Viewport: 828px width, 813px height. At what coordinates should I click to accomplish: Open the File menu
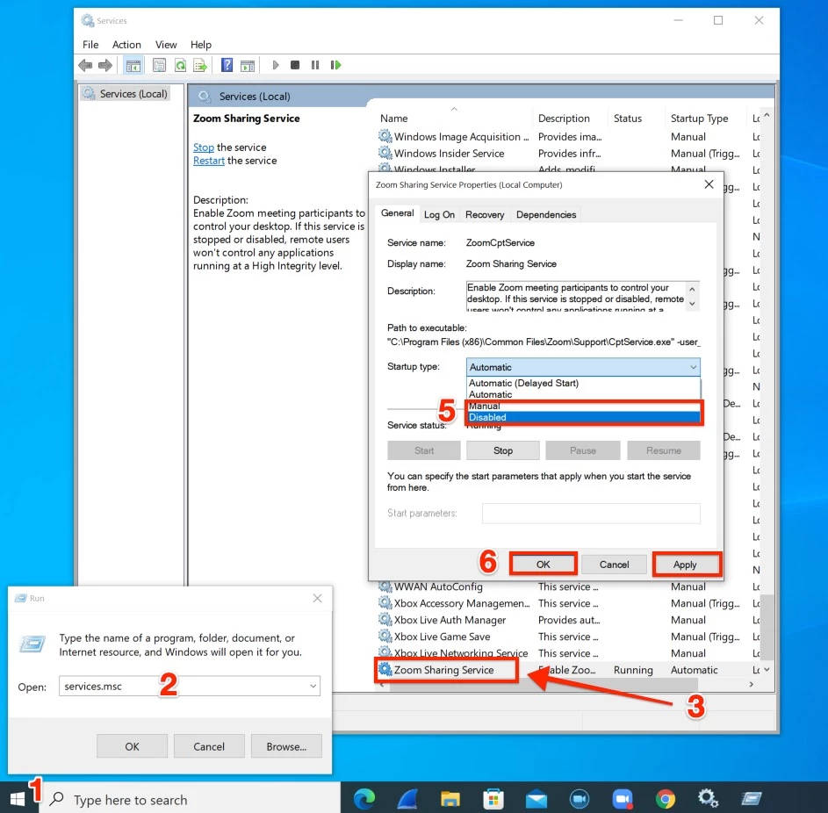click(90, 45)
